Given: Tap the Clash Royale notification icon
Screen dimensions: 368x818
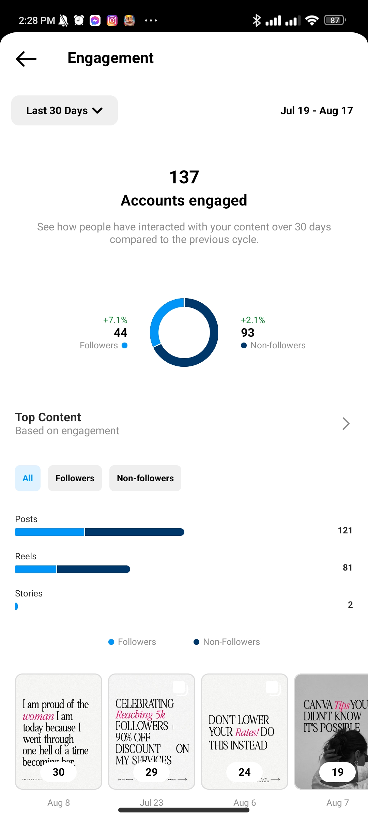Looking at the screenshot, I should pos(129,20).
